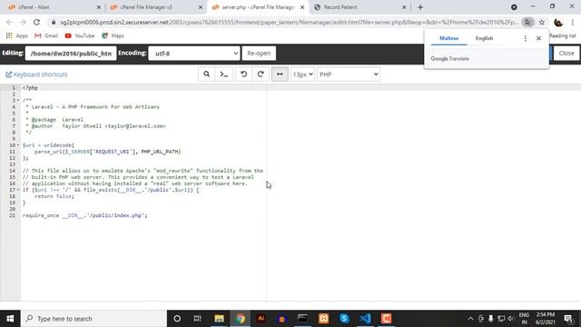Close the Record Patient tab
581x327 pixels.
pyautogui.click(x=404, y=7)
